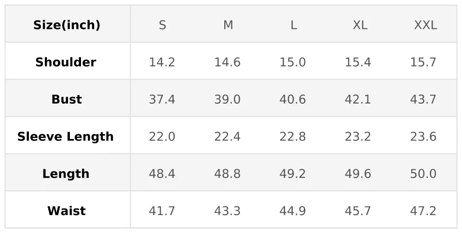Click Shoulder value 15.4 for size XL
462x233 pixels.
pos(358,62)
